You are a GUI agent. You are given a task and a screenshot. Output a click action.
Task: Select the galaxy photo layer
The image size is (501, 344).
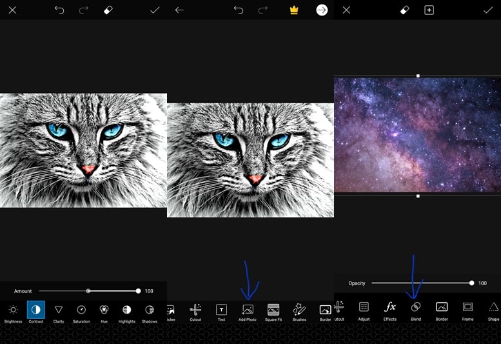[417, 134]
